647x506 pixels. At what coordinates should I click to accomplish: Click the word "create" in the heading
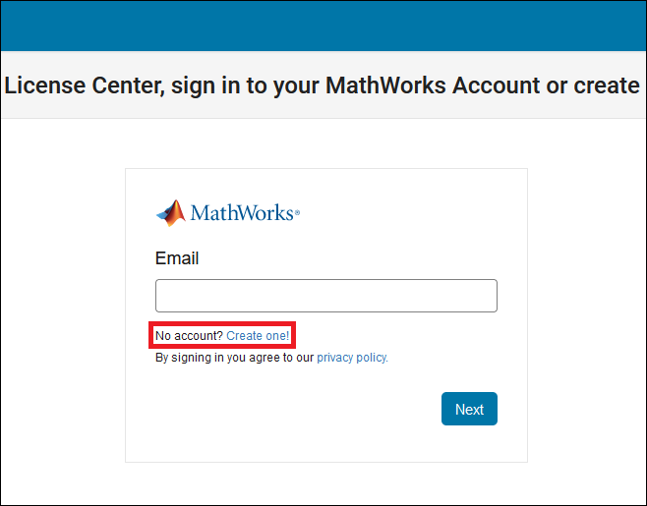click(607, 85)
